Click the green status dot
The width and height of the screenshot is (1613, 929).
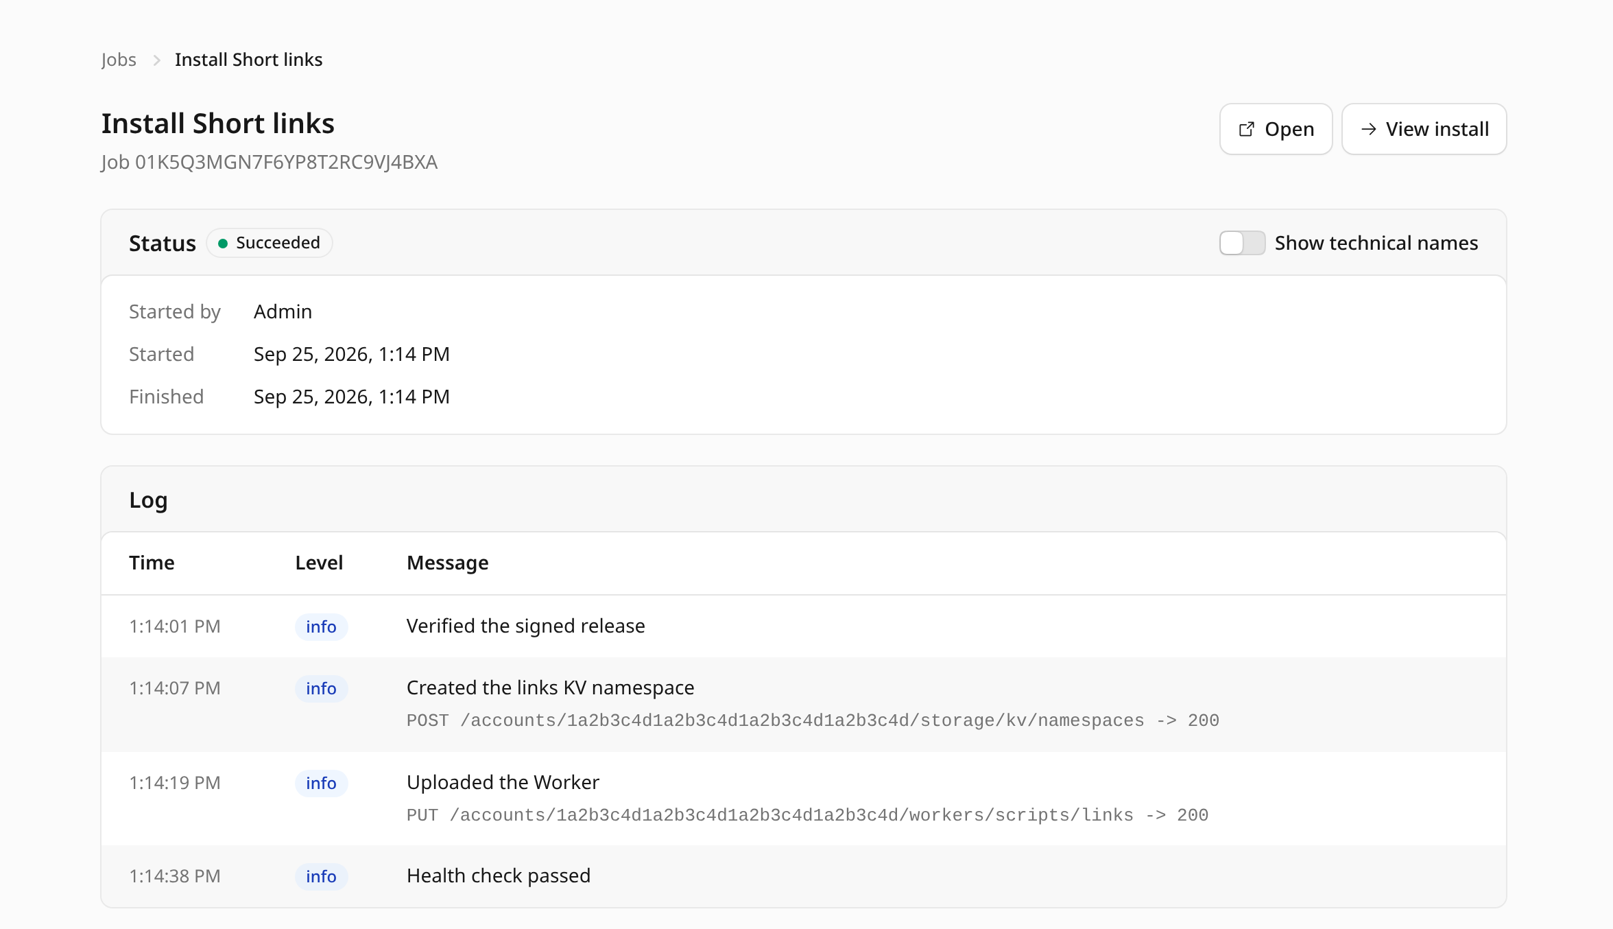tap(223, 243)
